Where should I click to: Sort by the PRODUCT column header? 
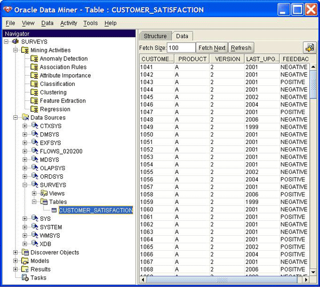[192, 59]
